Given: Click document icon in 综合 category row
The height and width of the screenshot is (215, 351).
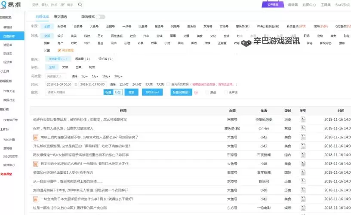Looking at the screenshot, I should tap(303, 155).
